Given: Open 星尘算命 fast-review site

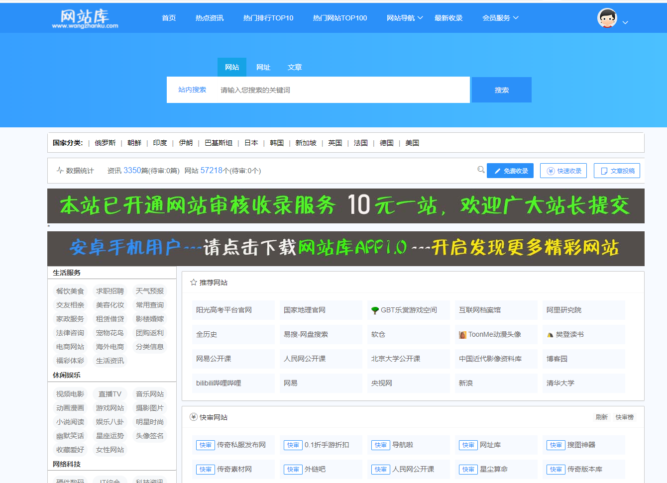Looking at the screenshot, I should [496, 469].
